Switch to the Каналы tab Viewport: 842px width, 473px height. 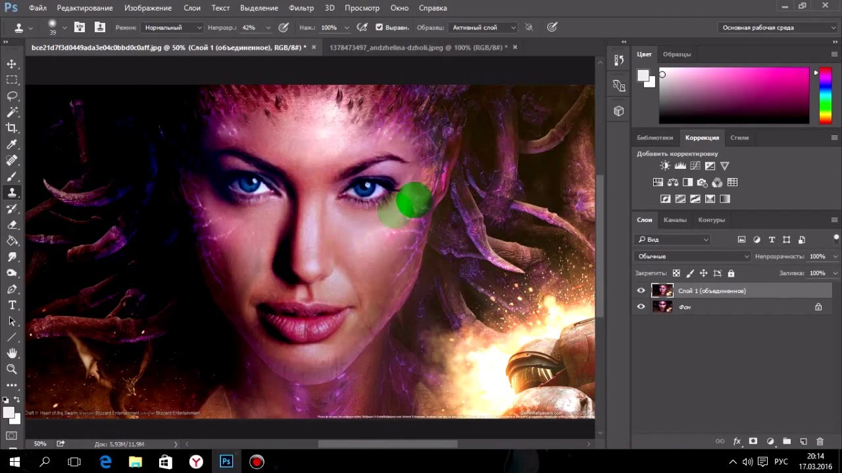(x=675, y=219)
